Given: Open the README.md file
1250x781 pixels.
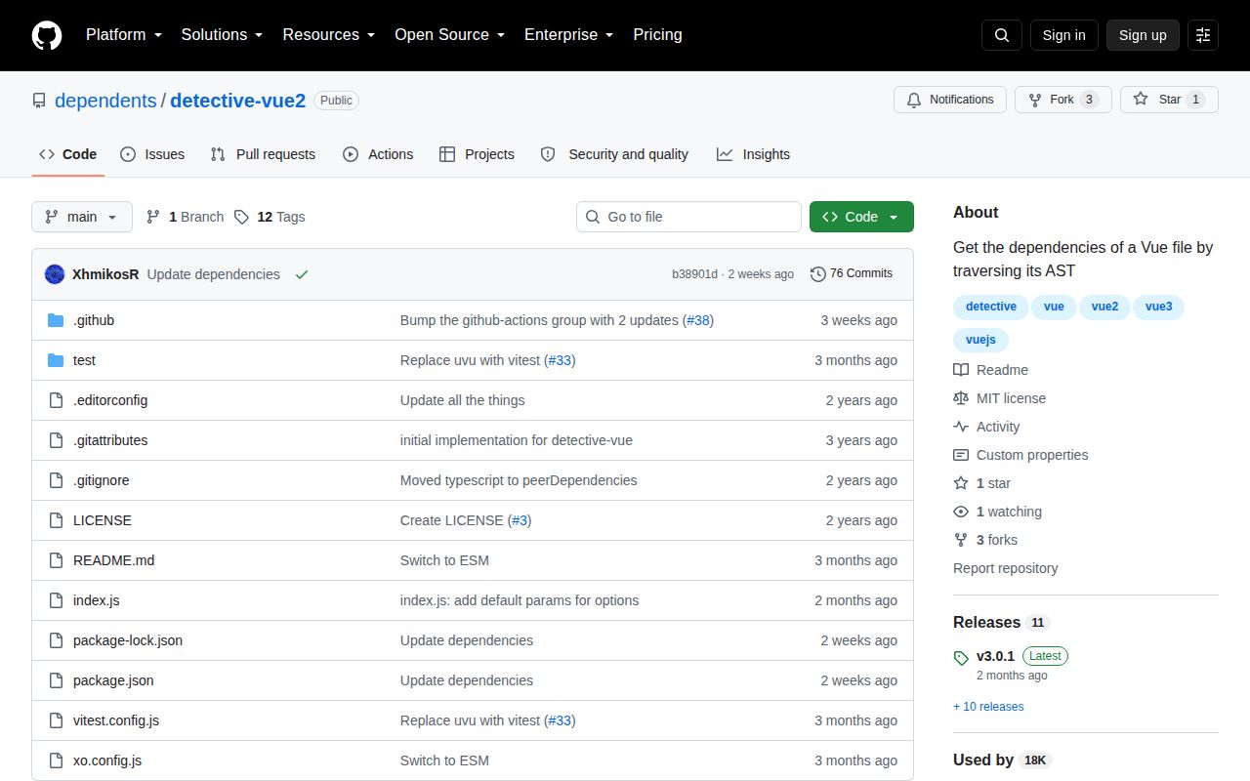Looking at the screenshot, I should [113, 560].
